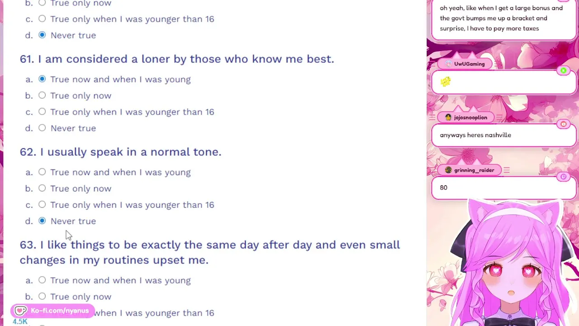This screenshot has height=326, width=579.
Task: Open the Ko-fi.com/nyanus link
Action: pos(59,311)
